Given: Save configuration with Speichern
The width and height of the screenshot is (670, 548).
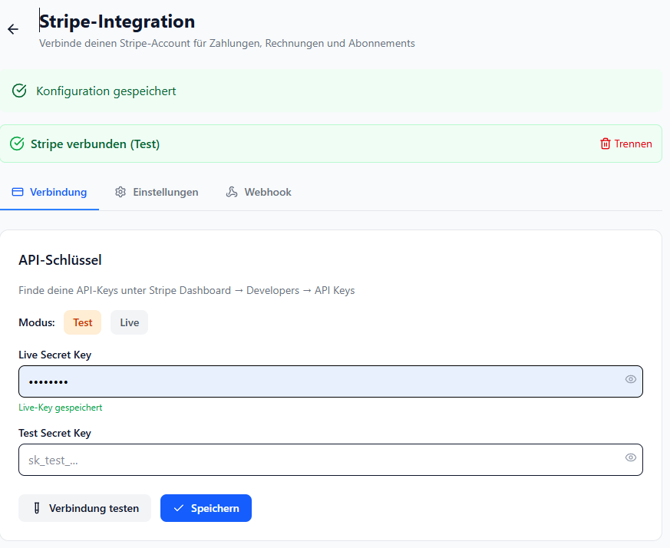Looking at the screenshot, I should click(206, 508).
